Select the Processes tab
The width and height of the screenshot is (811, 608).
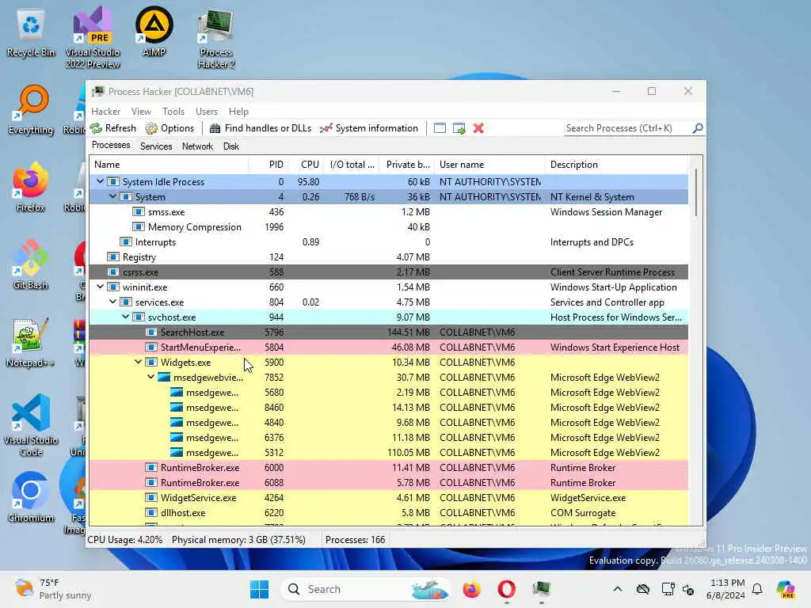pyautogui.click(x=111, y=146)
